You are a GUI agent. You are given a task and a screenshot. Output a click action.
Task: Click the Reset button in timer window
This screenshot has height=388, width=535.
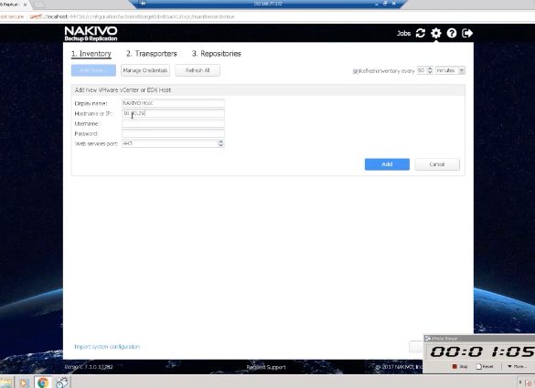click(485, 366)
